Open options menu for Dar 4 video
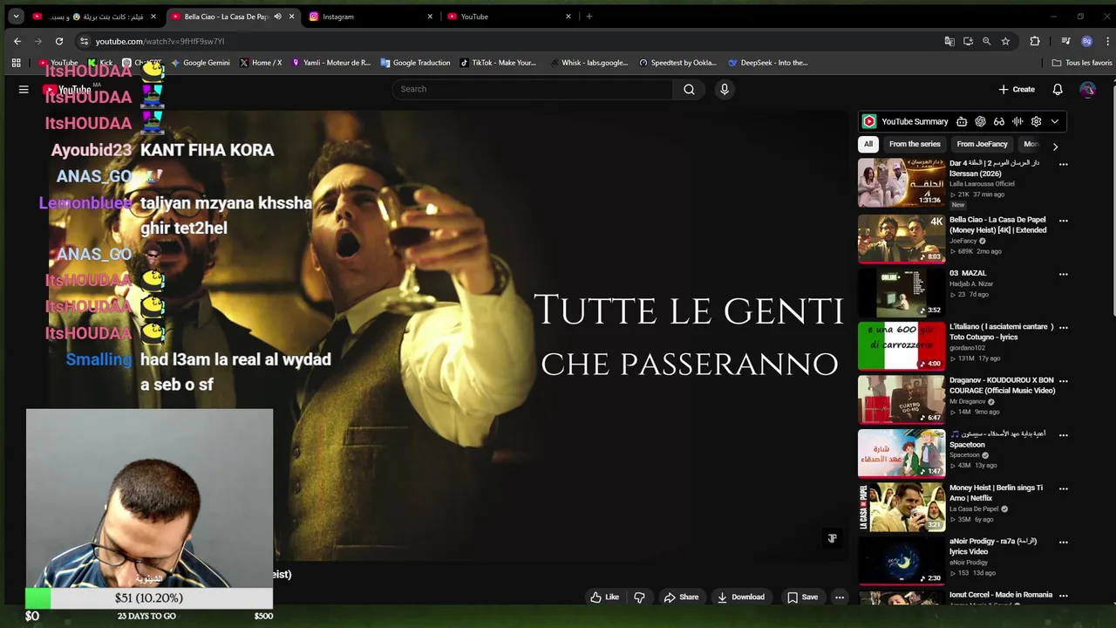 coord(1063,164)
